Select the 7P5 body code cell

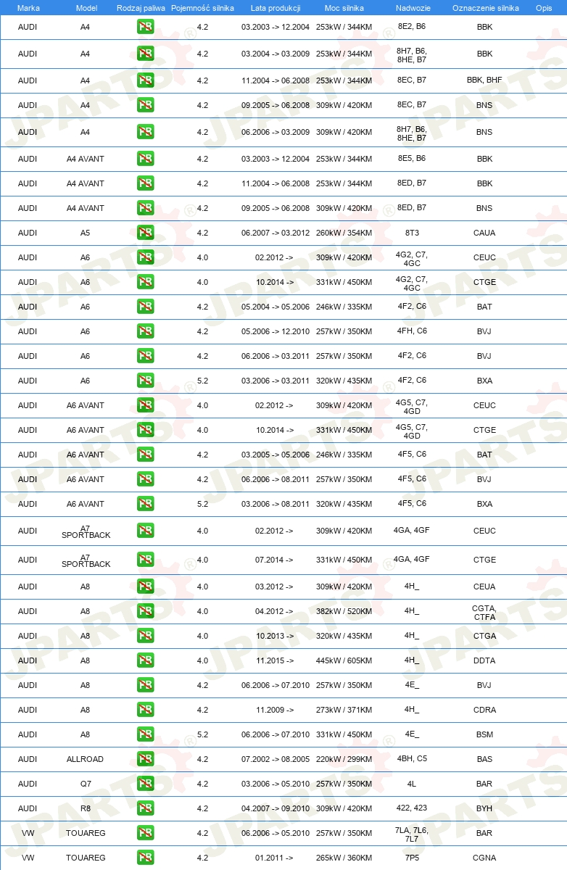point(412,858)
